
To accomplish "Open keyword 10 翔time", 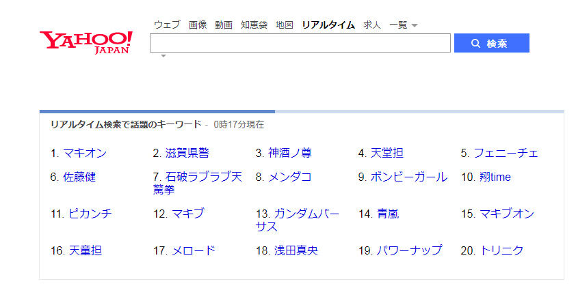I will click(x=495, y=177).
